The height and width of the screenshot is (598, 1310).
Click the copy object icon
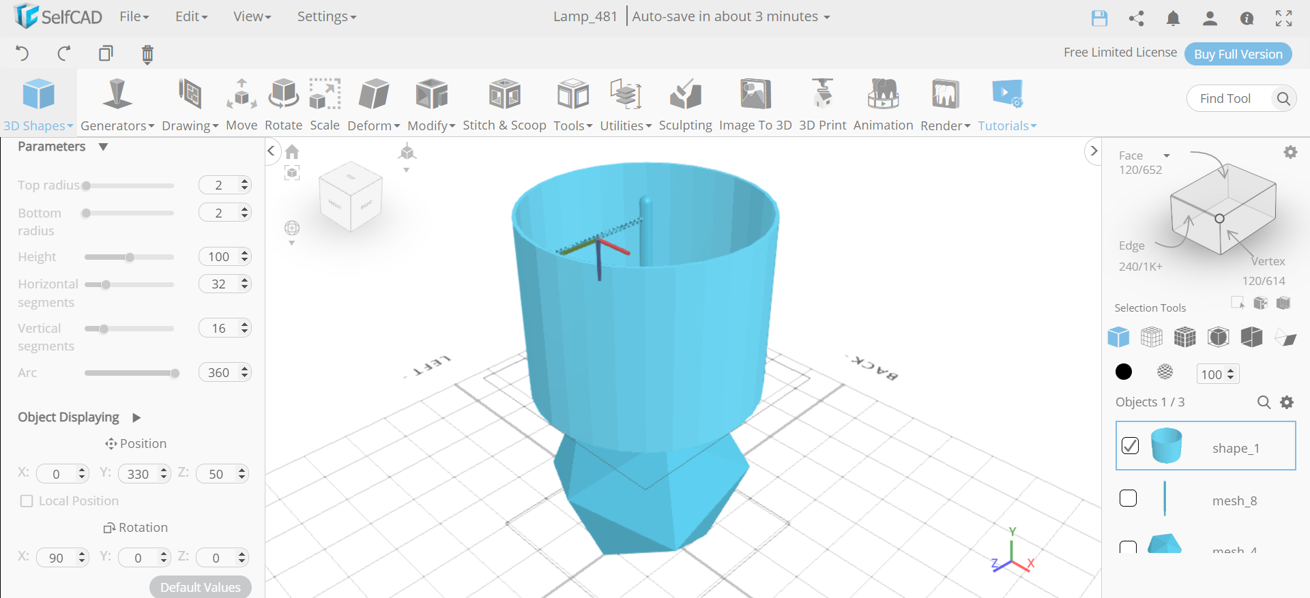[x=106, y=53]
